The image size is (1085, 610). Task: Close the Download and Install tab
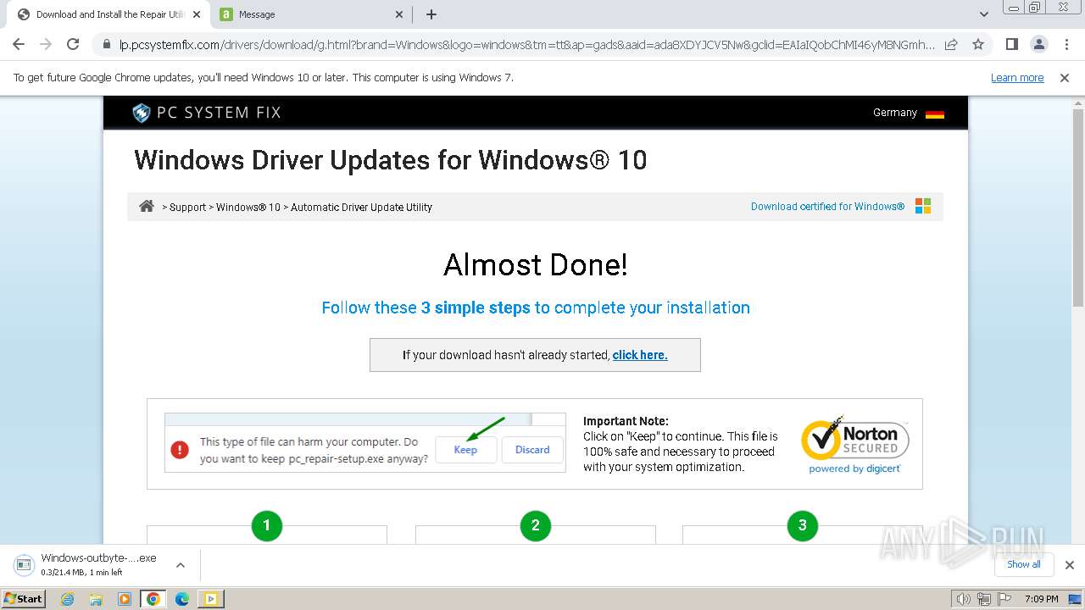point(197,14)
